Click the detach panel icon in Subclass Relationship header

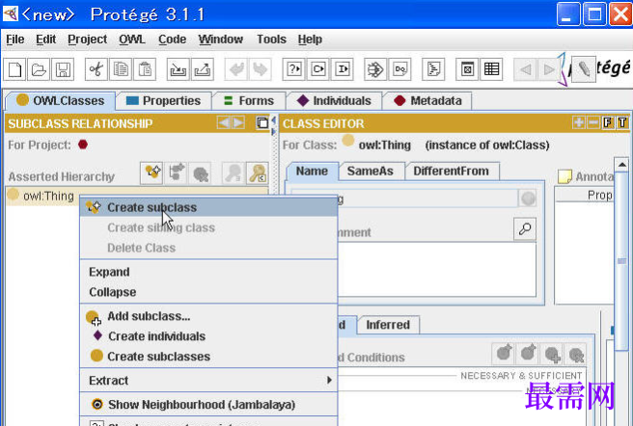coord(262,122)
